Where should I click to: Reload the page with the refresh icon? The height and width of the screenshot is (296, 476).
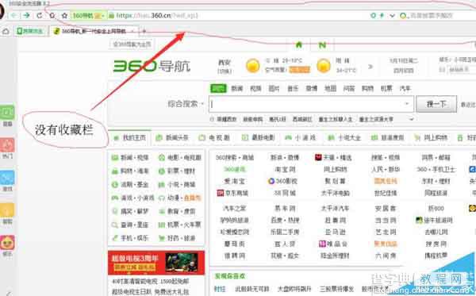tap(40, 15)
